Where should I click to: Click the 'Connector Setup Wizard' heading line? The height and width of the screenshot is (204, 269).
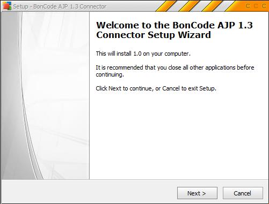coord(154,35)
